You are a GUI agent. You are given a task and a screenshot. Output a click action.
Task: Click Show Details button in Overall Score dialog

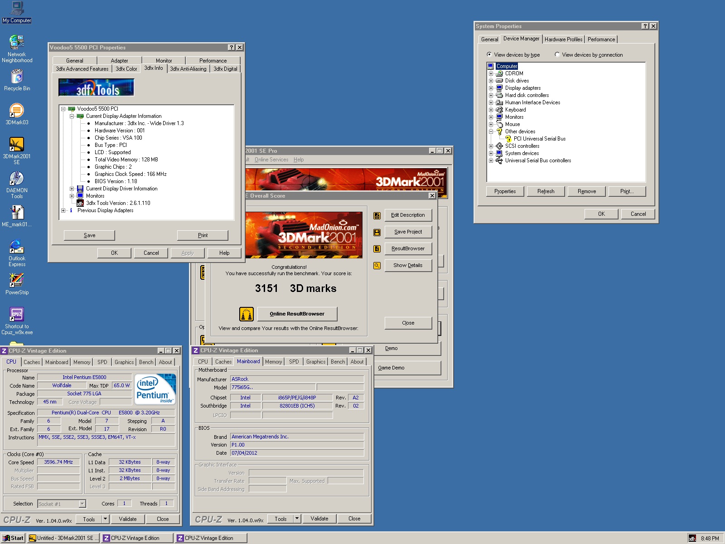pyautogui.click(x=408, y=265)
